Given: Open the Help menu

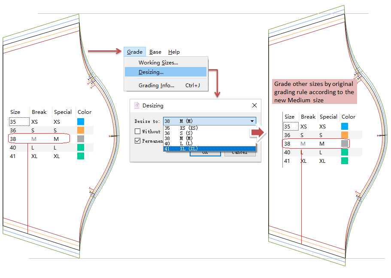Looking at the screenshot, I should pos(174,52).
